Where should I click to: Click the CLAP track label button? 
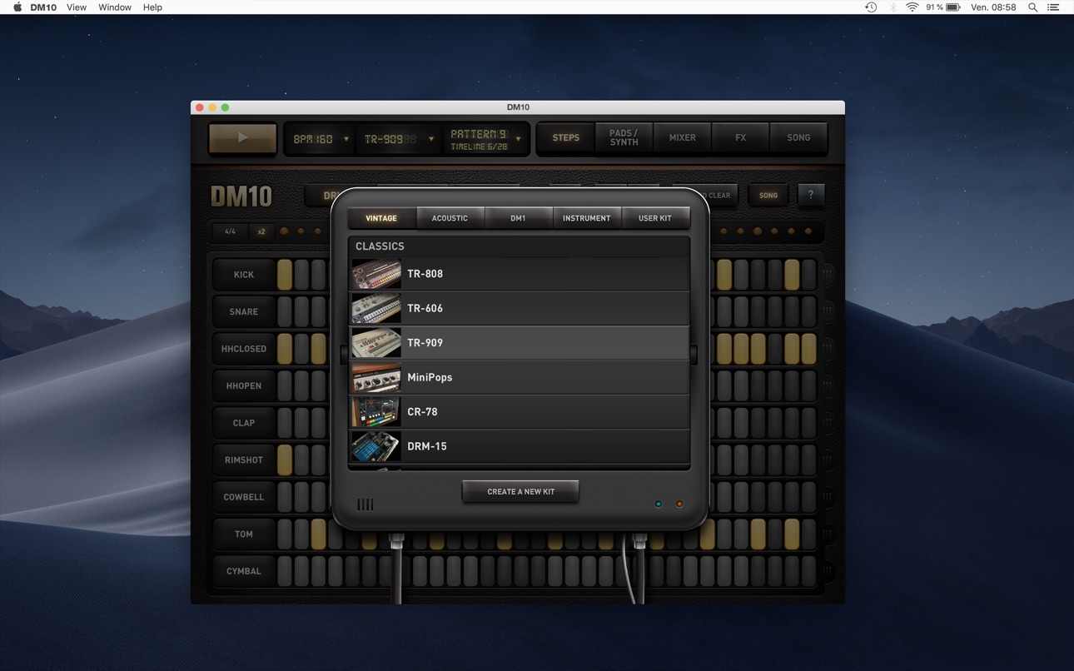pos(243,422)
